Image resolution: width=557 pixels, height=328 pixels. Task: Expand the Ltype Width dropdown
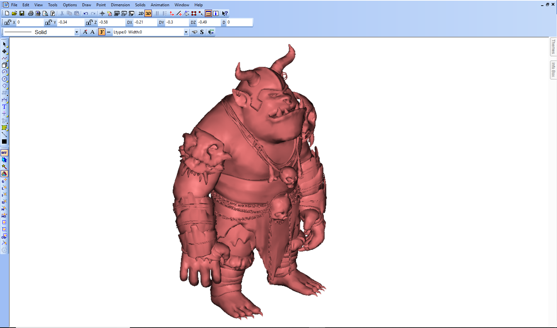186,32
